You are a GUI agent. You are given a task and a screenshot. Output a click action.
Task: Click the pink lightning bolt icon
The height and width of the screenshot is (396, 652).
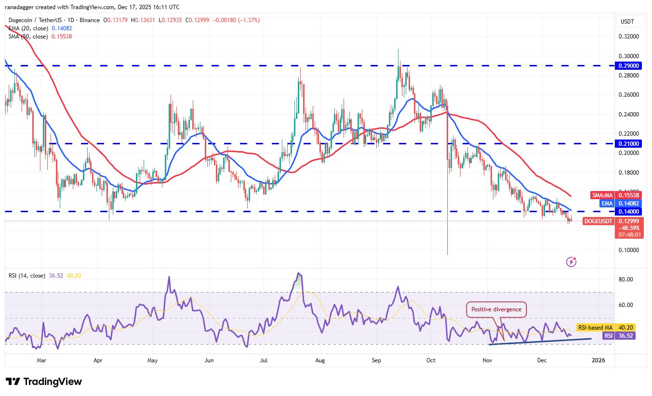572,262
